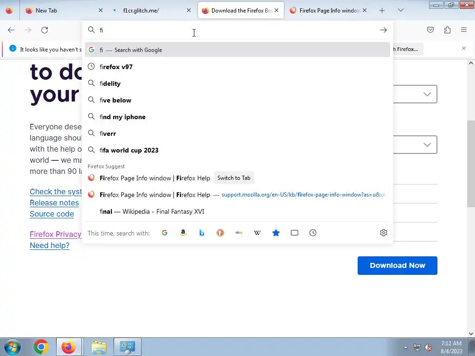The width and height of the screenshot is (475, 356).
Task: Select 'fi — Search with Google' result
Action: (237, 50)
